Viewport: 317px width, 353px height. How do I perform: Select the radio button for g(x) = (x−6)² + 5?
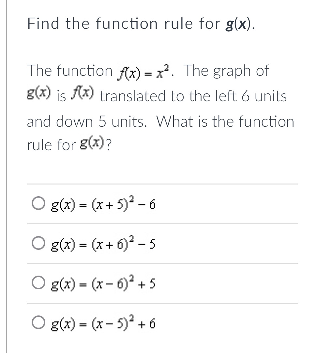point(38,283)
